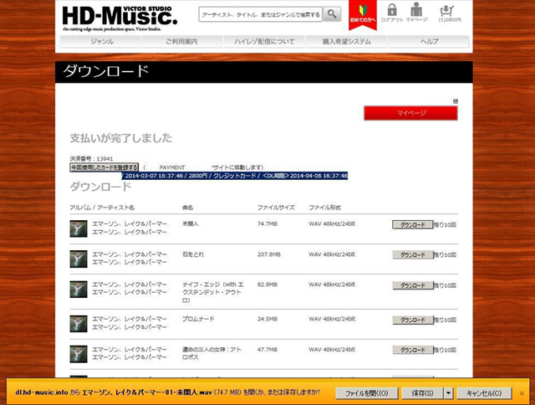Click album thumbnail in ナイフ・エッジ row
The image size is (535, 405).
pyautogui.click(x=79, y=290)
